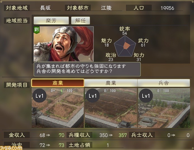Click the officer portrait of 麋芳
Viewport: 194px width, 150px height.
pos(64,44)
